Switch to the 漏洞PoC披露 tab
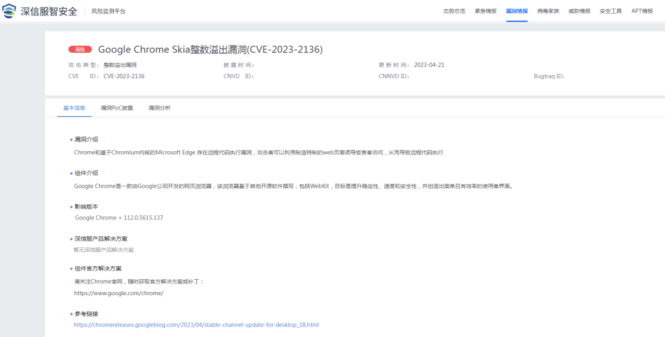The image size is (665, 337). [116, 108]
